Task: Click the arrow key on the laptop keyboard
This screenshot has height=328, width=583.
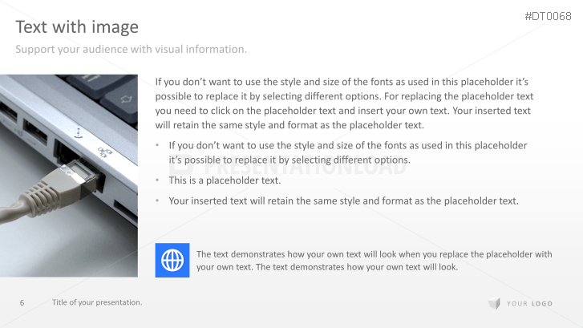Action: coord(126,99)
